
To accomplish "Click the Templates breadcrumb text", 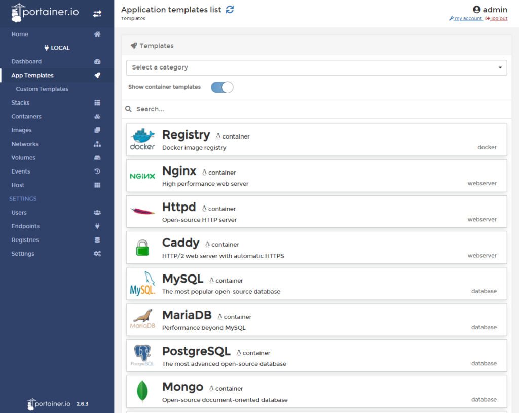I will click(x=133, y=19).
